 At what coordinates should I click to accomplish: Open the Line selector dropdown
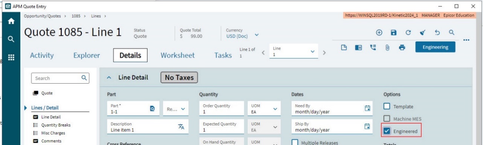point(312,52)
